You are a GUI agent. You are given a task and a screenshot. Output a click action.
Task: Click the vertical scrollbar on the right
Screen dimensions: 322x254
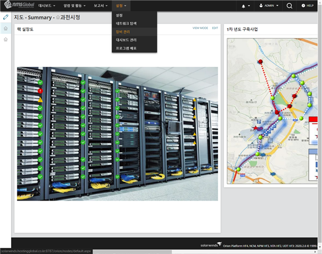[320, 123]
